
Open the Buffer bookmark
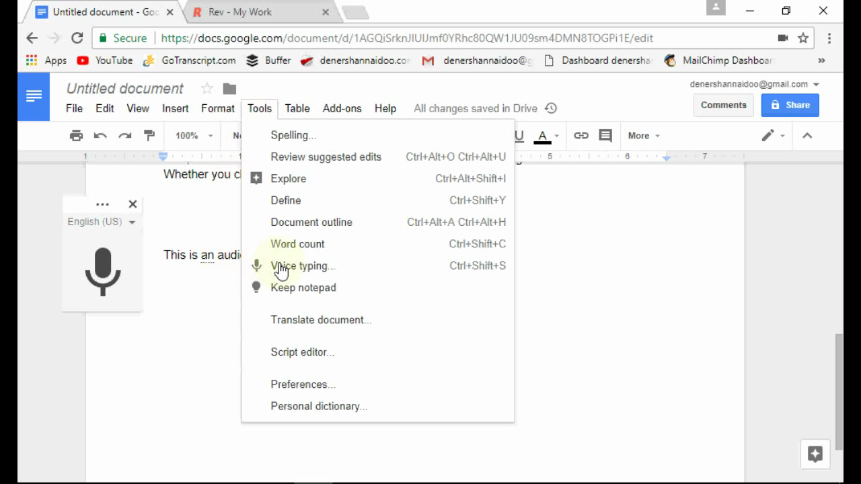point(268,61)
